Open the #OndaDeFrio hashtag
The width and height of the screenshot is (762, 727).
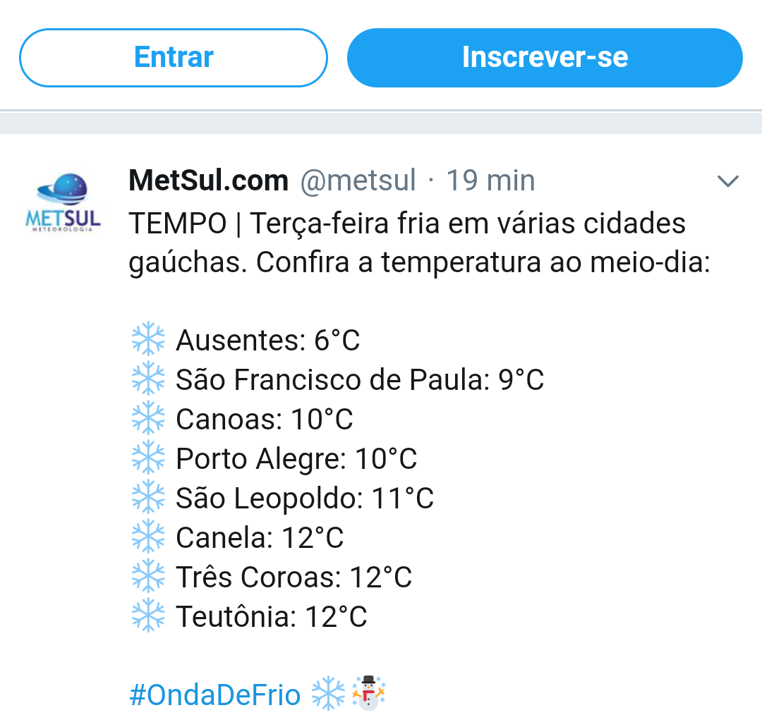tap(214, 695)
